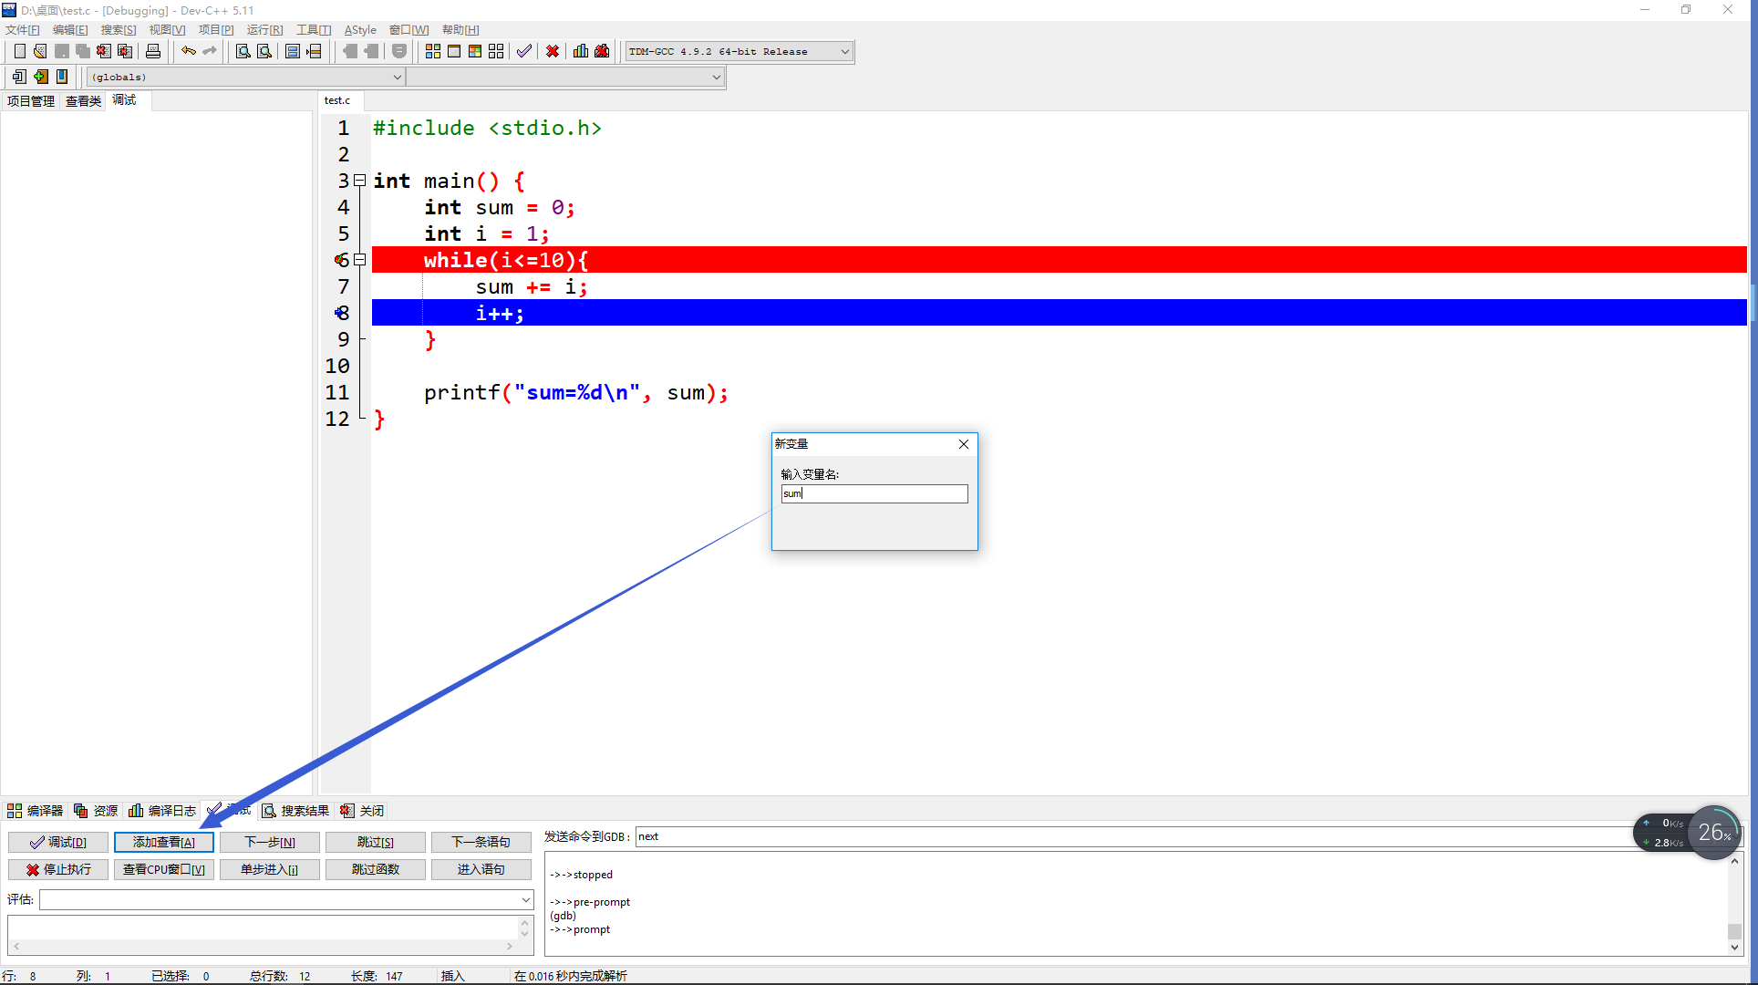Click the red X stop execution icon
The height and width of the screenshot is (985, 1758).
coord(553,51)
